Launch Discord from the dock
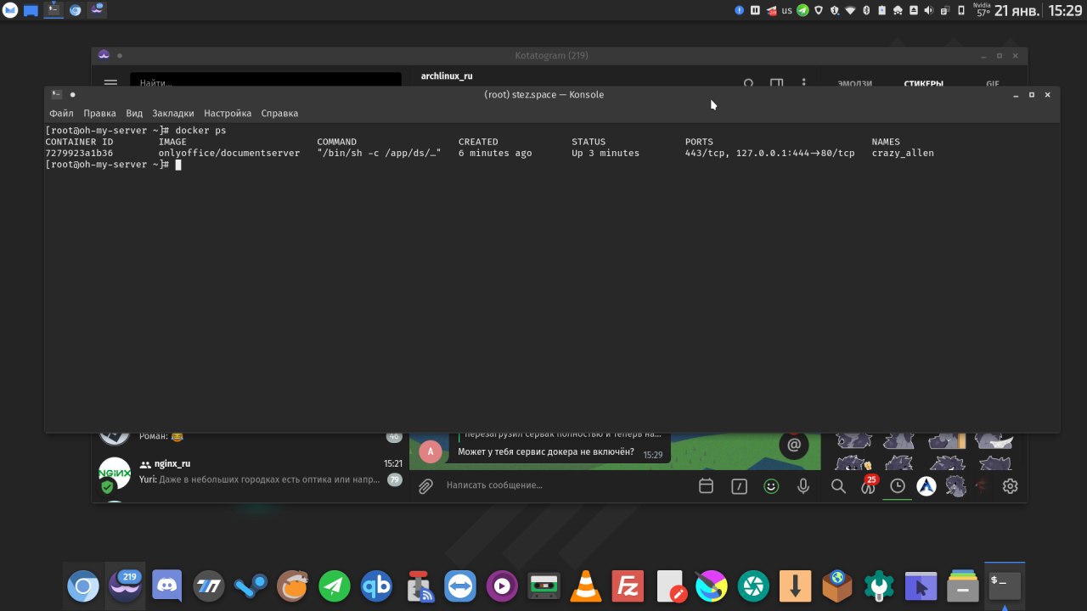The width and height of the screenshot is (1087, 611). point(166,586)
